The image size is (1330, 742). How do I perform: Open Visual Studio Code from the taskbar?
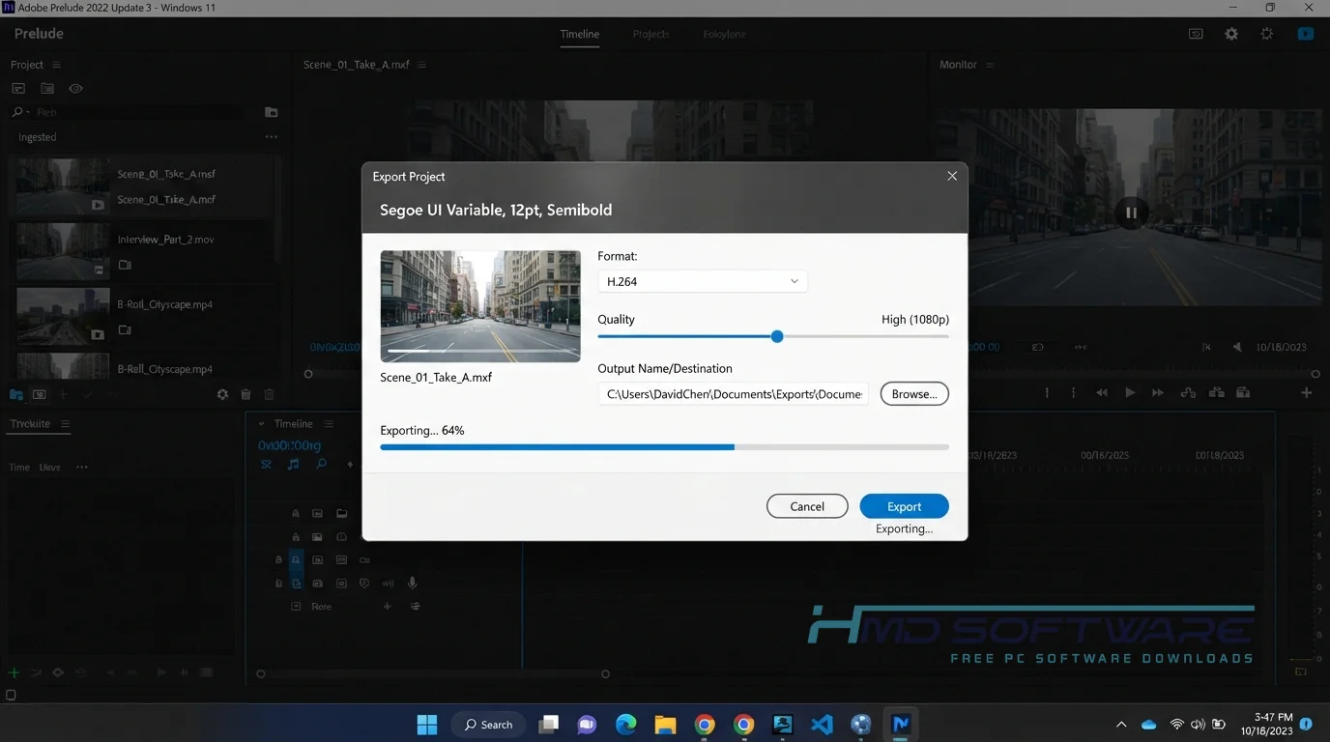(x=822, y=724)
